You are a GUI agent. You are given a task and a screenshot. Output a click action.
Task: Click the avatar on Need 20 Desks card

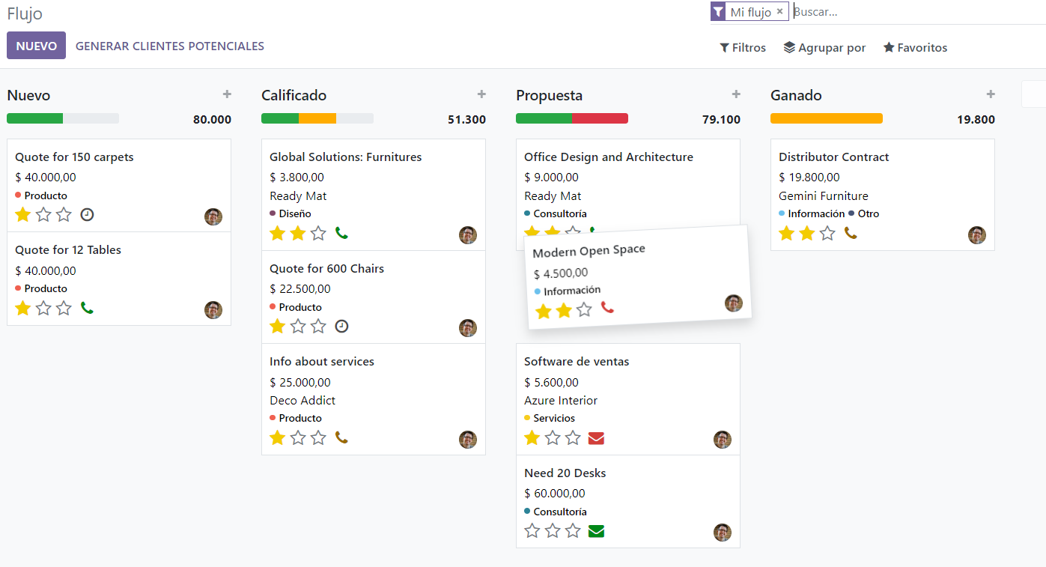coord(723,533)
